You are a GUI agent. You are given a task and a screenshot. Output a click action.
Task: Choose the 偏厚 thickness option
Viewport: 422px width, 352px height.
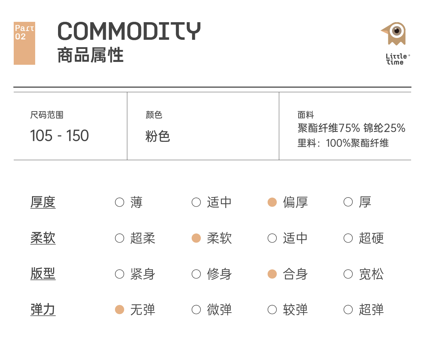coord(272,202)
